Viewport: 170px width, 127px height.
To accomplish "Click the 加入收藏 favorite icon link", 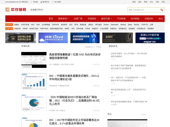I will [x=57, y=2].
